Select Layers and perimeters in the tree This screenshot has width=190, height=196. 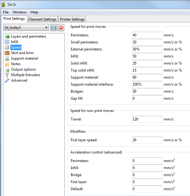(x=29, y=36)
